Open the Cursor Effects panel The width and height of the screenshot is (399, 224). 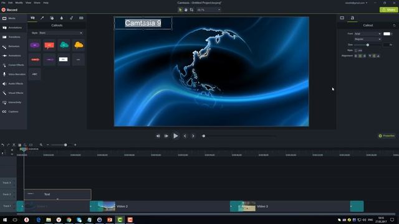pos(13,65)
